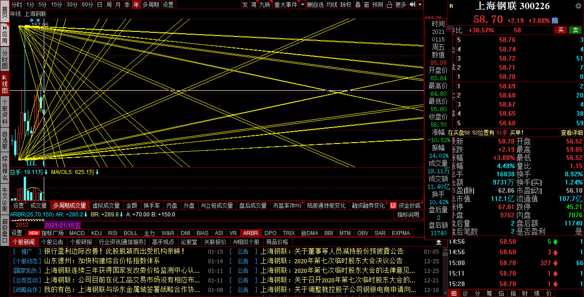Viewport: 584px width, 297px height.
Task: Switch chart period to 60分
Action: (88, 5)
